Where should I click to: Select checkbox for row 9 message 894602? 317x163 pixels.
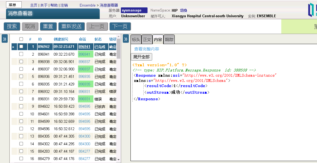[x=21, y=106]
